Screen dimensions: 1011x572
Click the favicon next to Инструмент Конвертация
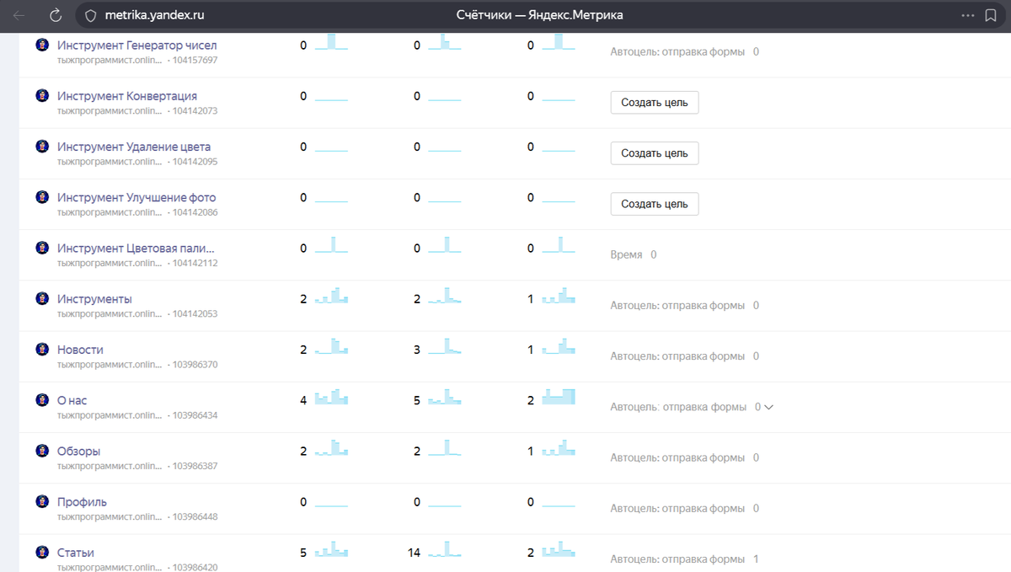click(42, 95)
